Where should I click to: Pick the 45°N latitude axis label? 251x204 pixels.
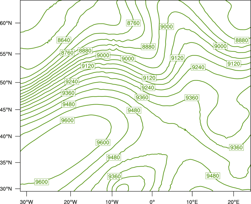click(x=6, y=110)
